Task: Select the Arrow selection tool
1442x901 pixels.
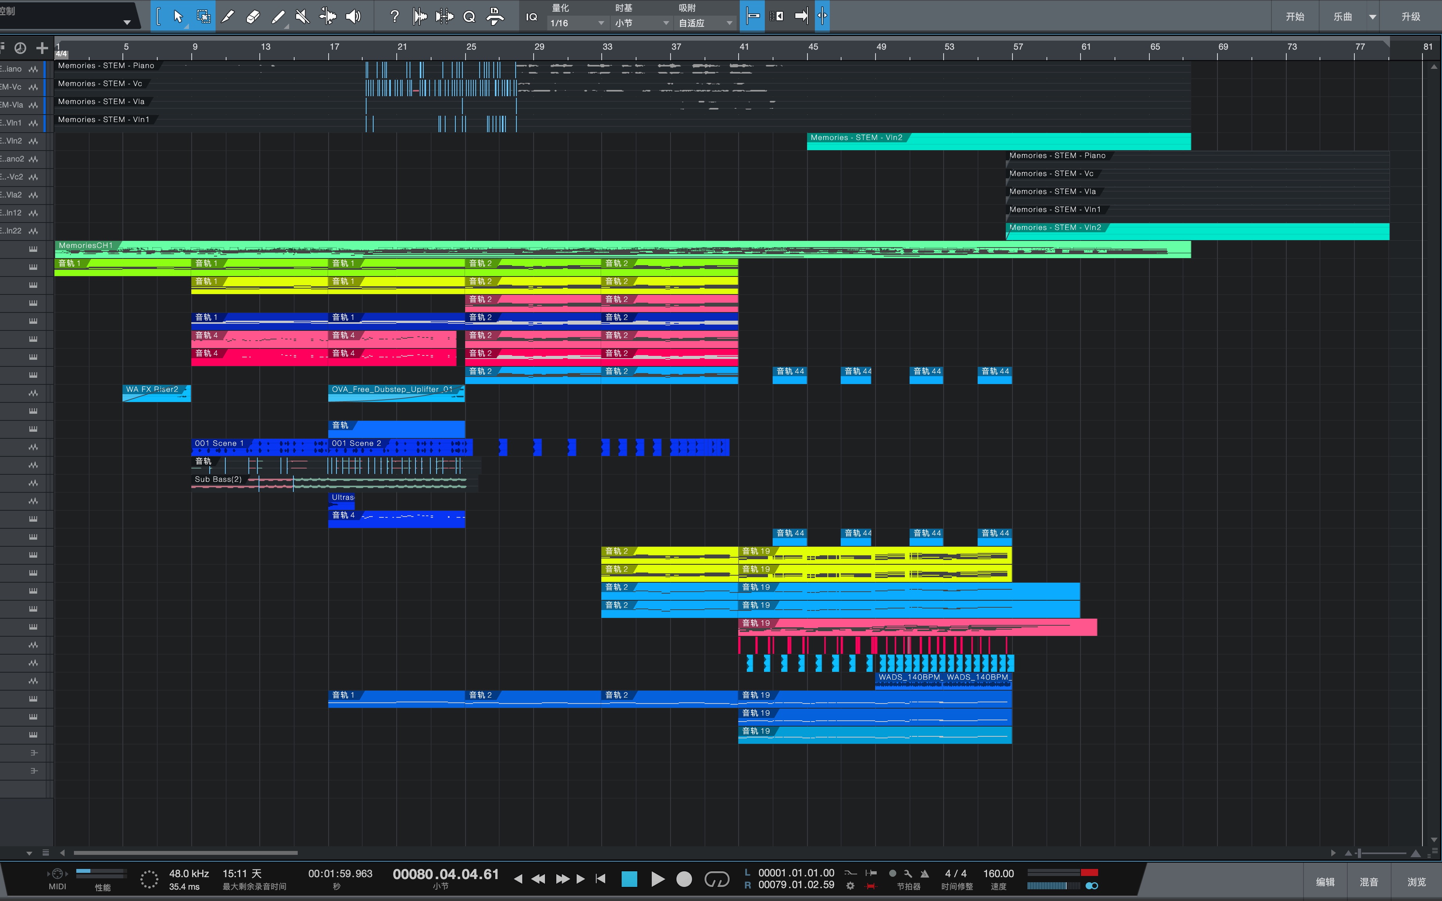Action: coord(177,16)
